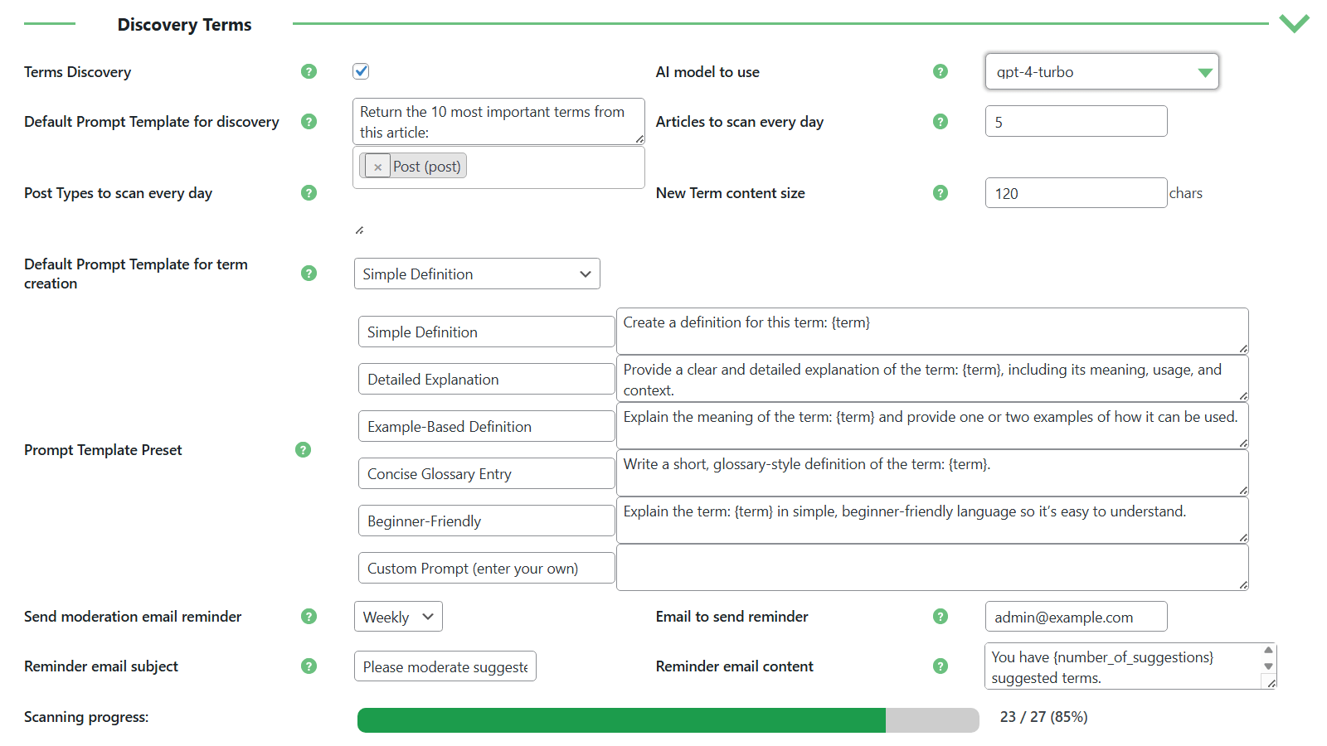Screen dimensions: 1327x746
Task: Click the Scanning progress bar
Action: (668, 719)
